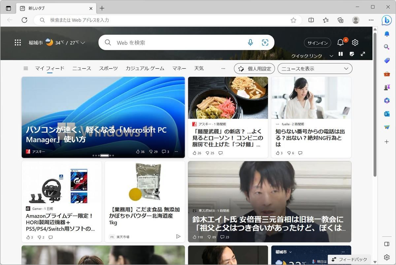This screenshot has width=396, height=265.
Task: Expand the クイック リンク section
Action: [x=331, y=56]
